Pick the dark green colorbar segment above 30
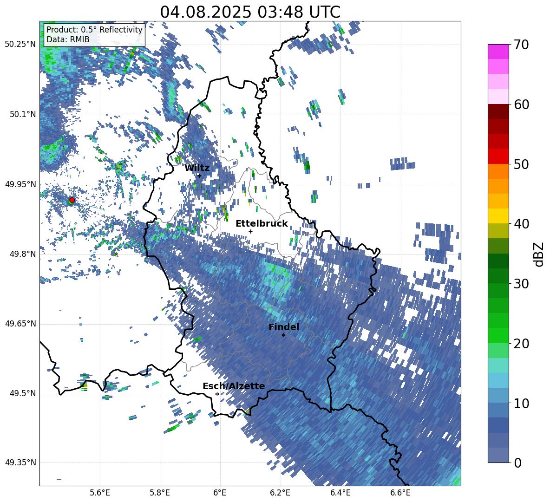Screen dimensions: 550x502 (x=498, y=261)
